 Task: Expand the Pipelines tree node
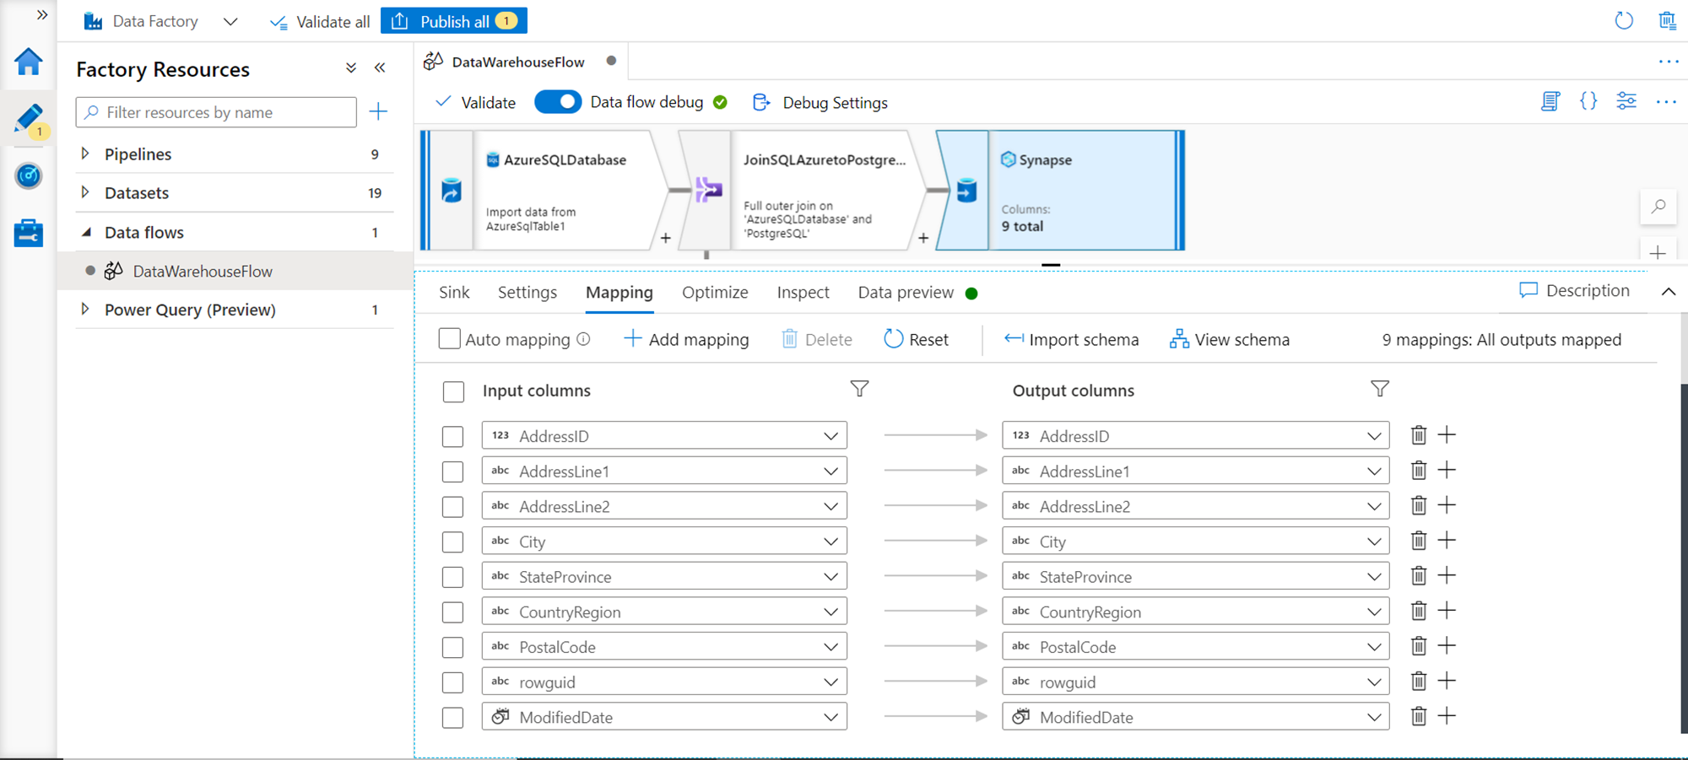click(85, 154)
